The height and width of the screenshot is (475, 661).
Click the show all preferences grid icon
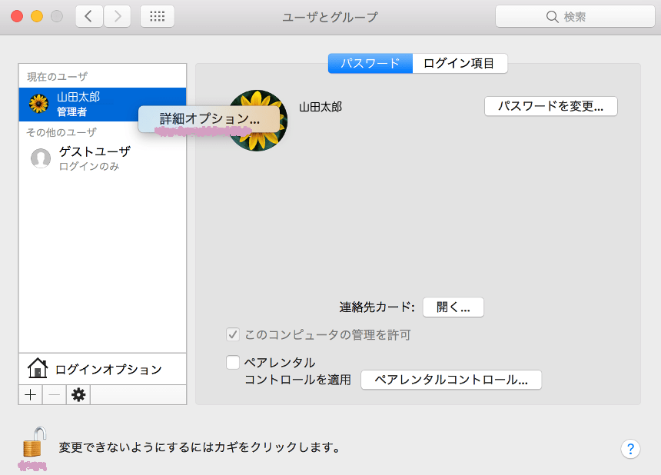click(x=157, y=15)
